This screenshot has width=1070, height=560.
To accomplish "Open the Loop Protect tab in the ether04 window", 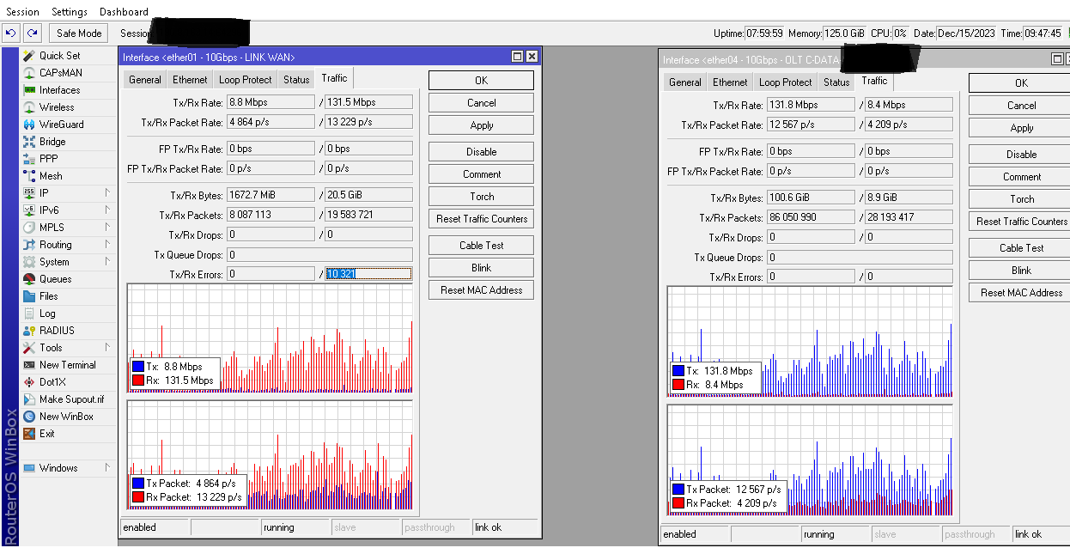I will point(785,82).
